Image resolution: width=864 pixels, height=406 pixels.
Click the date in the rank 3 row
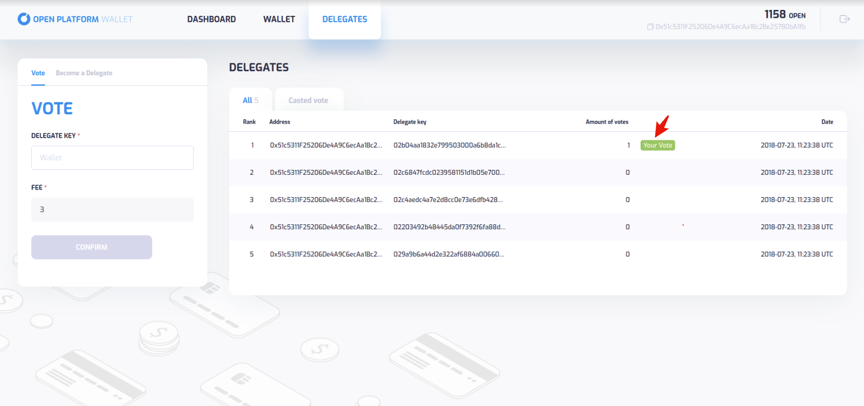(x=797, y=200)
